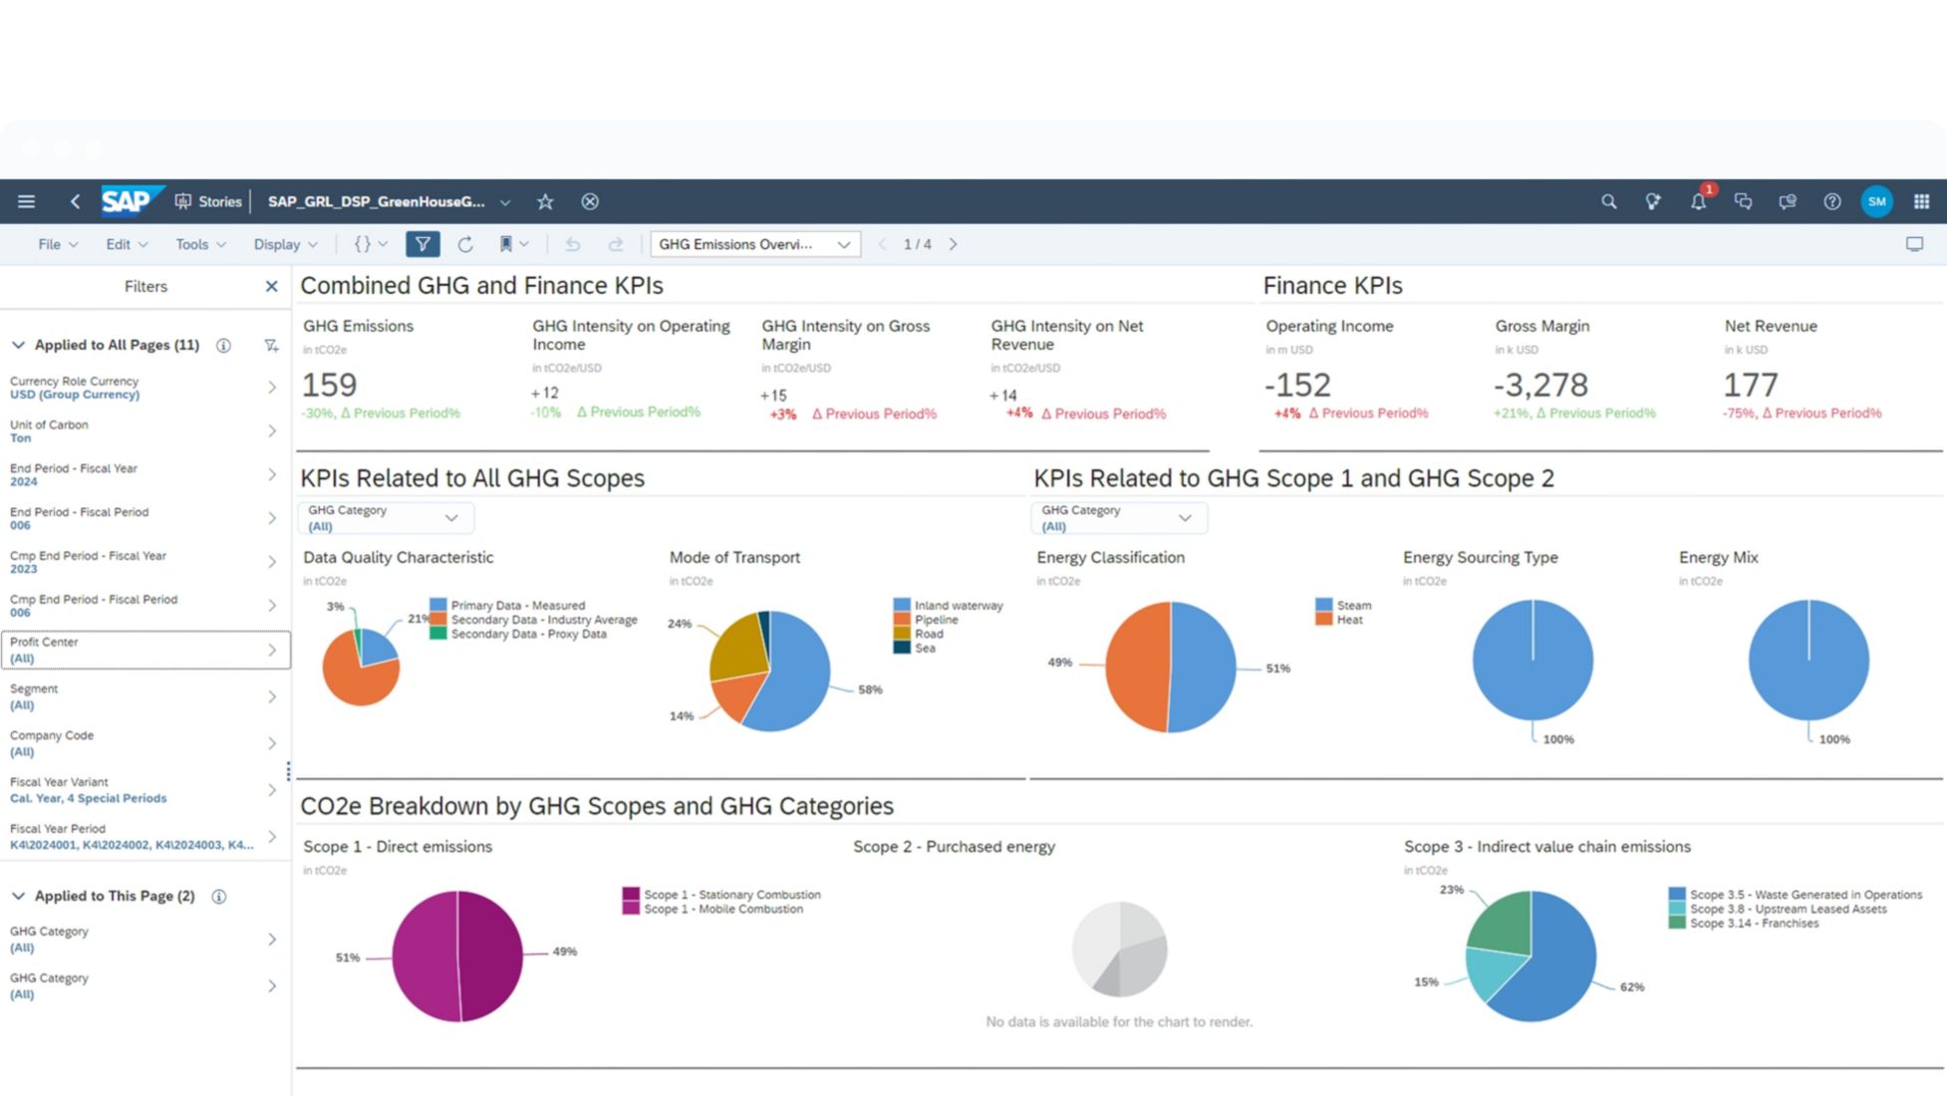This screenshot has height=1096, width=1947.
Task: Open the help question mark icon
Action: pyautogui.click(x=1831, y=201)
